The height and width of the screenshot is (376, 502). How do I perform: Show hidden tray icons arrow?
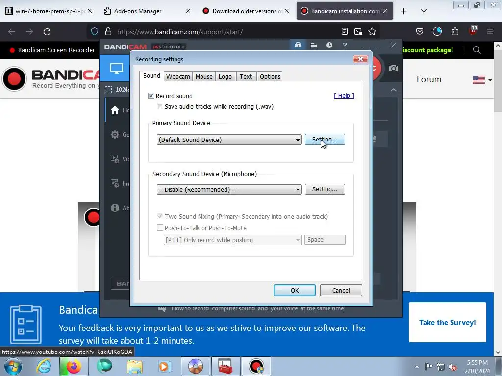pyautogui.click(x=417, y=367)
